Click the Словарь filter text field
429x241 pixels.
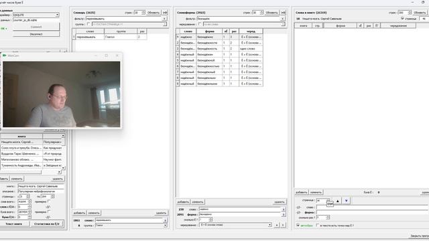[x=123, y=19]
